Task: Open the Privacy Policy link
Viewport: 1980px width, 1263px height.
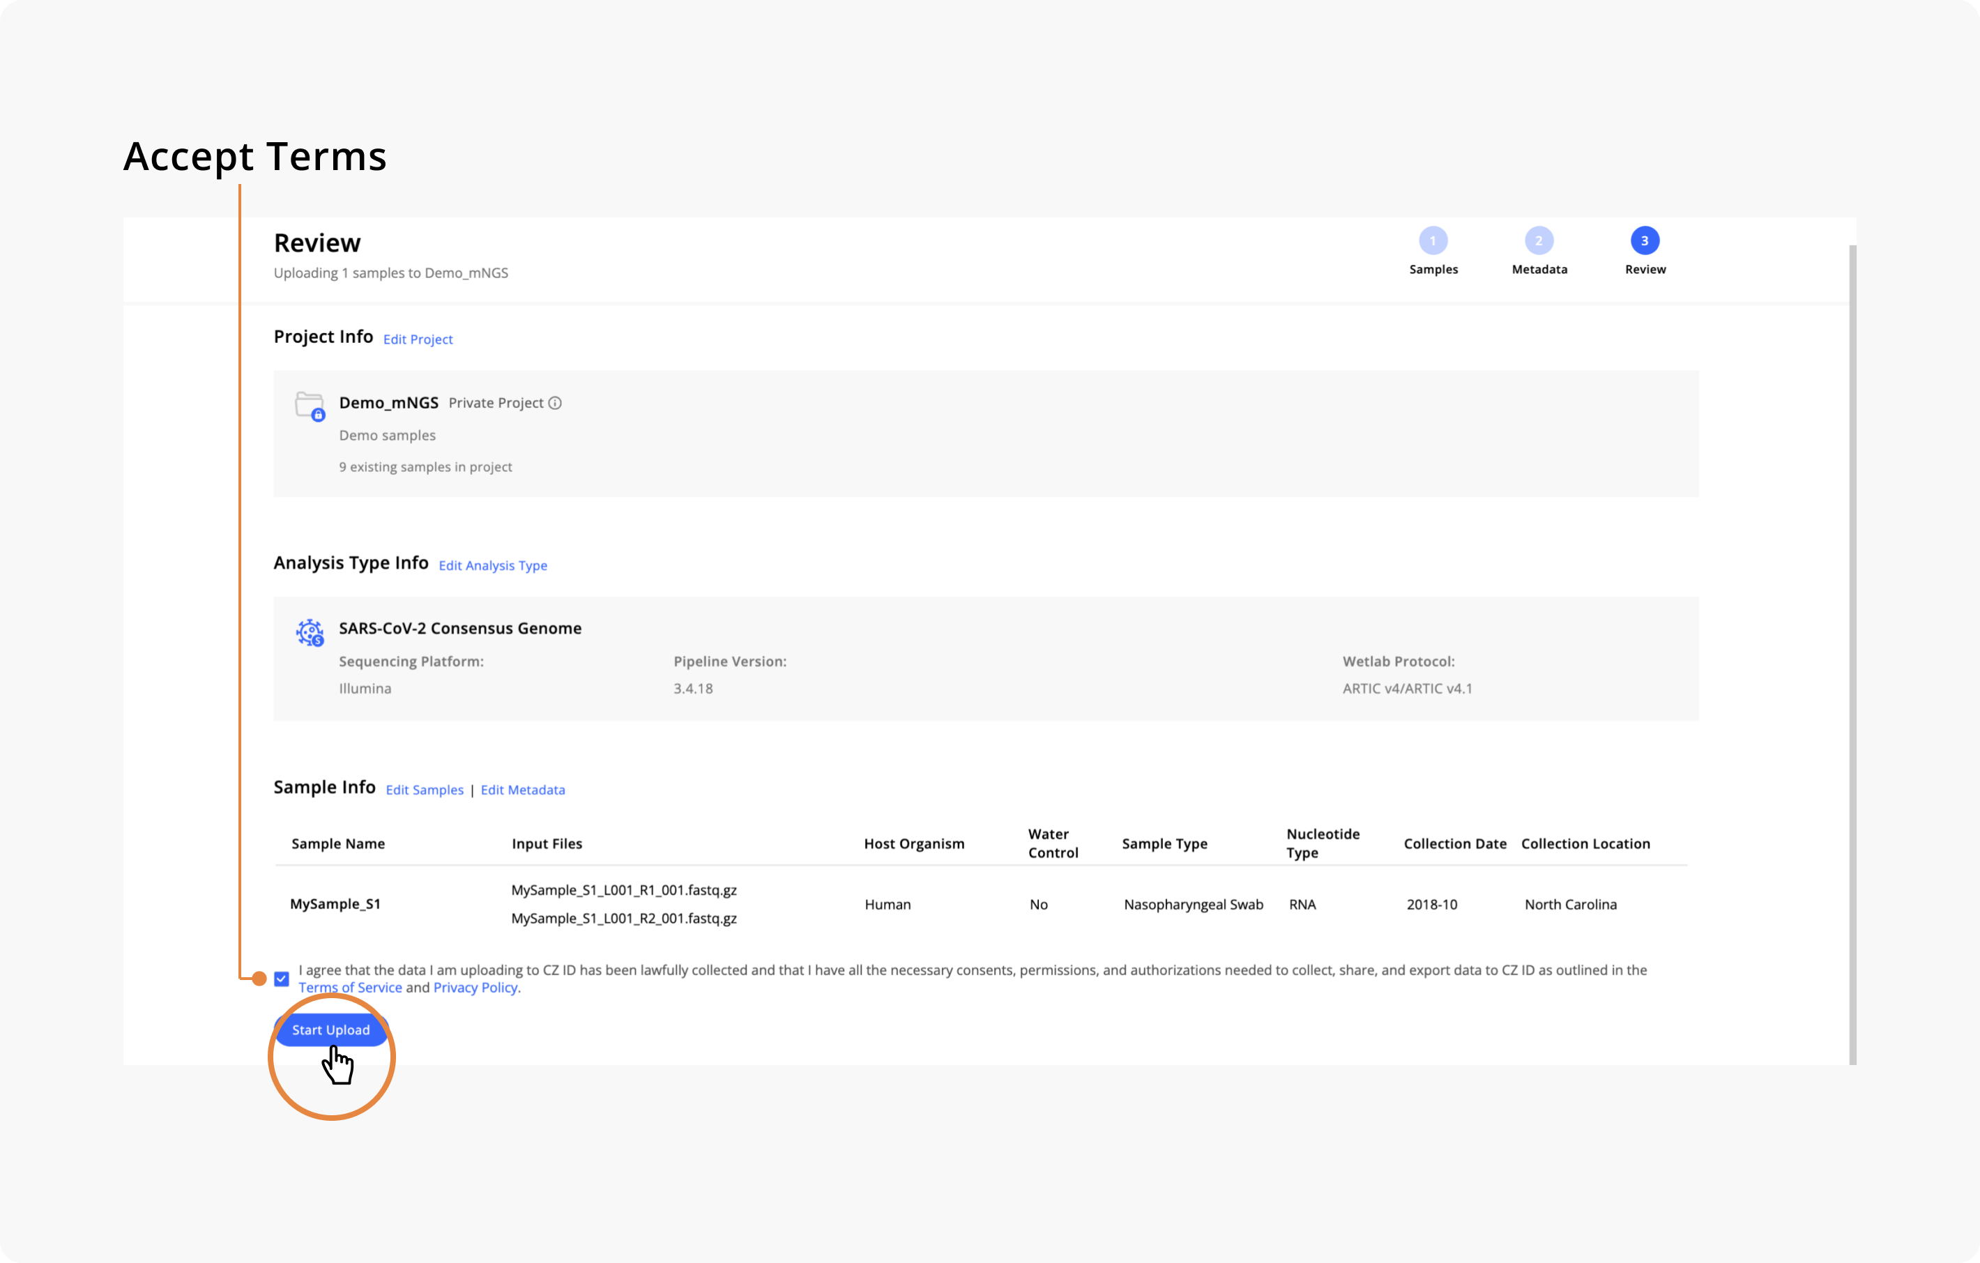Action: click(x=475, y=988)
